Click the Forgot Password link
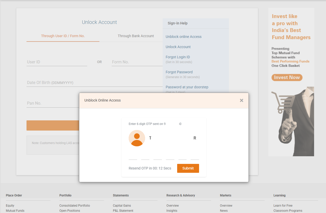The width and height of the screenshot is (326, 213). point(179,72)
